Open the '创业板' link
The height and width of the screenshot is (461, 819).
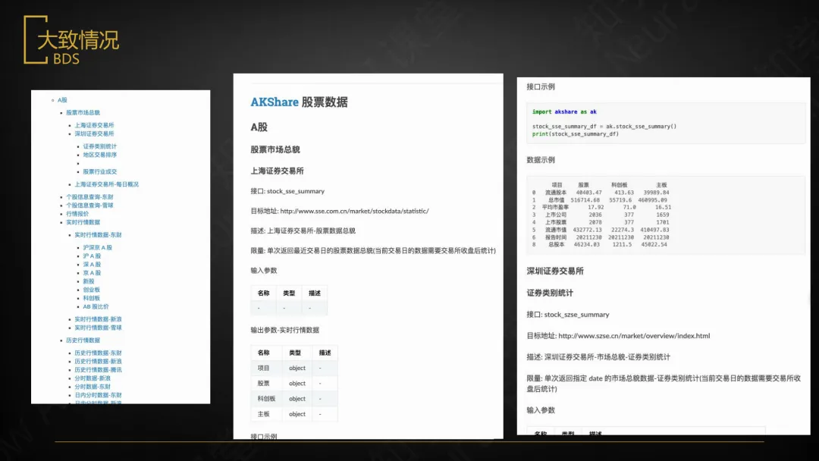pos(92,290)
